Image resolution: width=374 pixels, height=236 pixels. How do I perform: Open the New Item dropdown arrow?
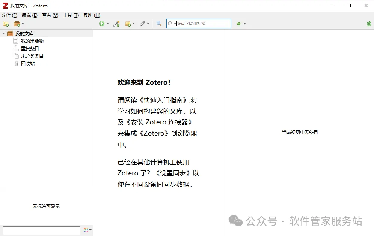pyautogui.click(x=107, y=24)
